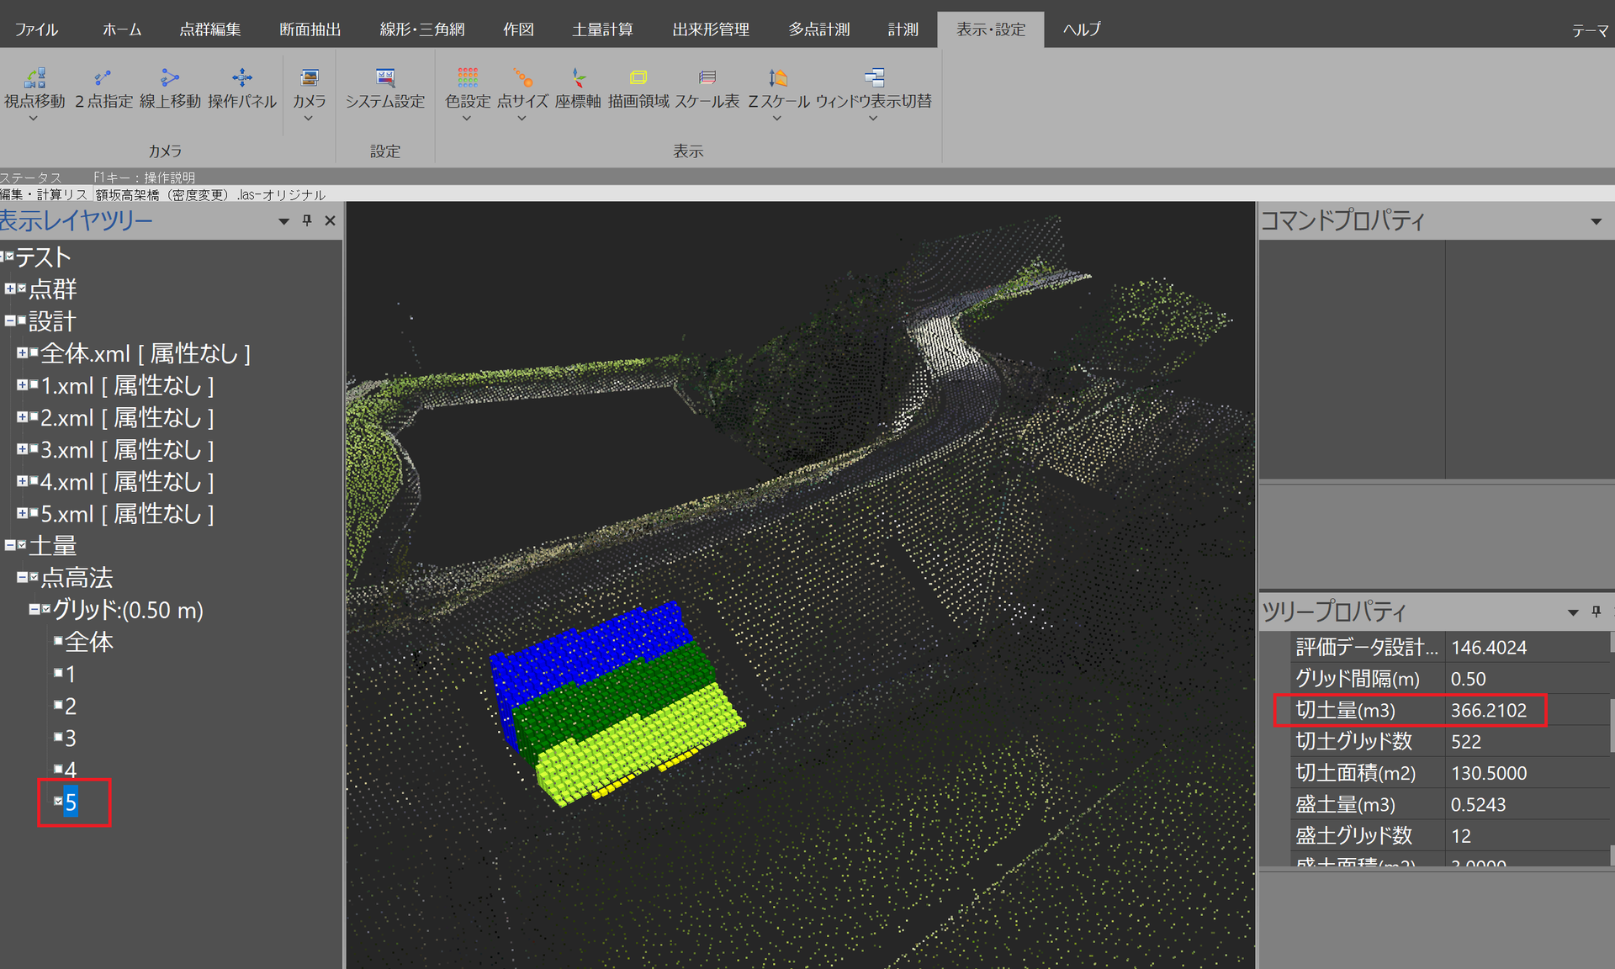Screen dimensions: 1615x969
Task: Click the カメラ camera icon
Action: click(310, 78)
